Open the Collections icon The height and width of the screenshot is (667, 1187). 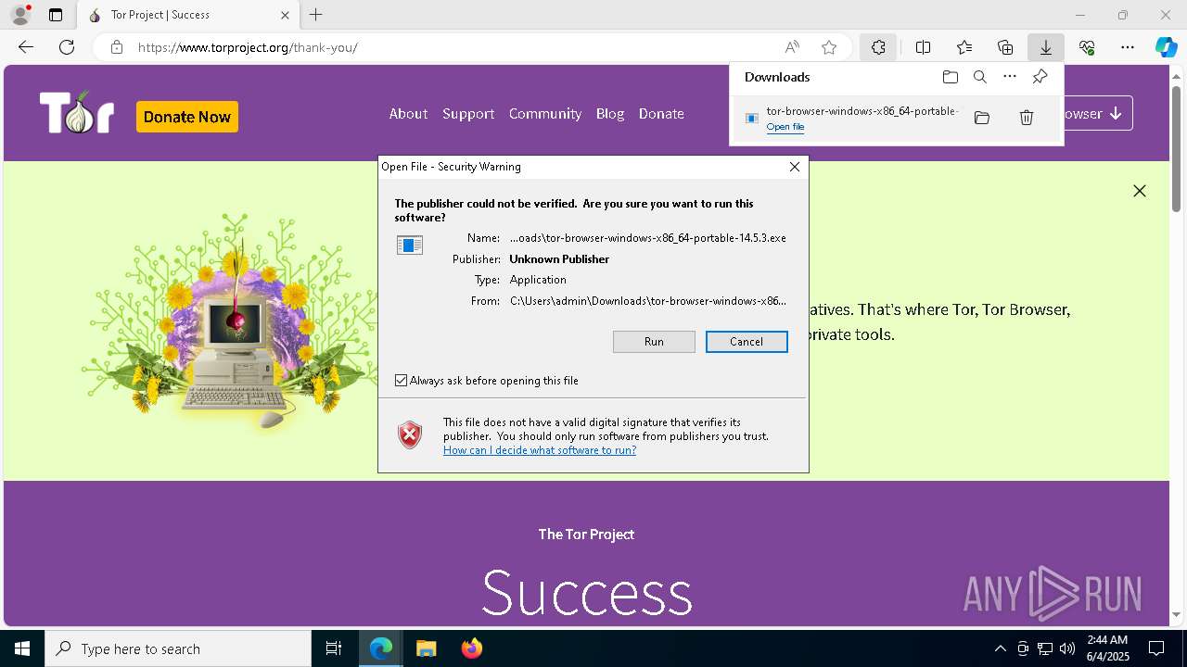point(1005,47)
